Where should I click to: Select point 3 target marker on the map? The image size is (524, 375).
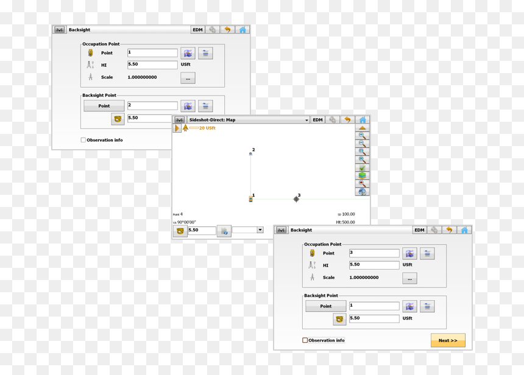pyautogui.click(x=296, y=199)
